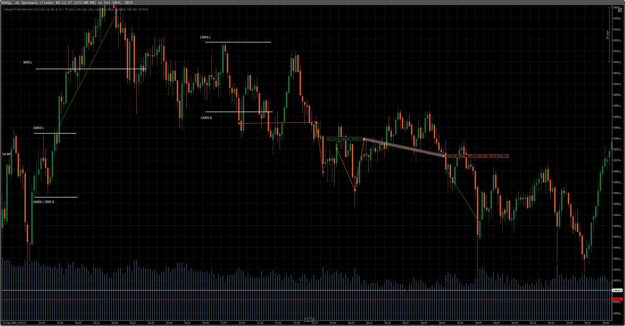This screenshot has height=326, width=625.
Task: Click the sell arrow marker near 19971.9
Action: (x=444, y=156)
